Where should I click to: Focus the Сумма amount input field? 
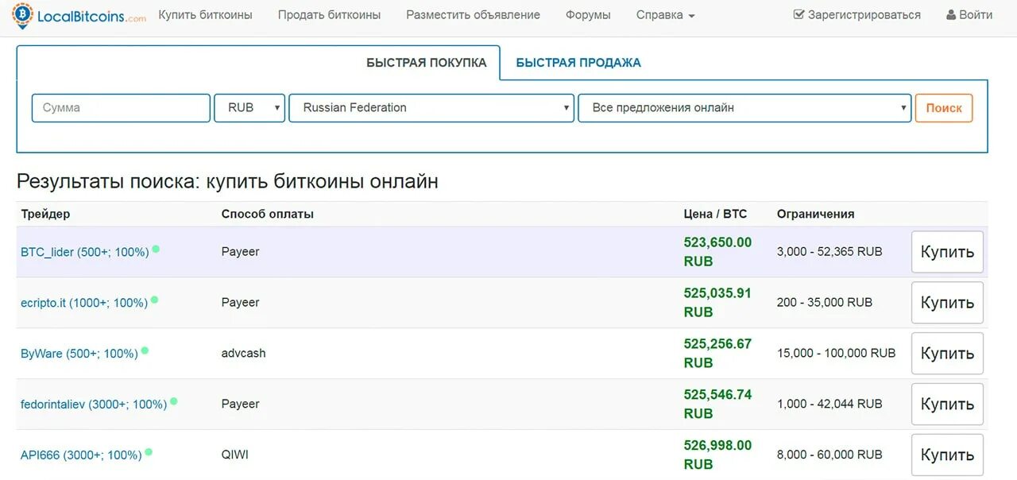coord(121,107)
